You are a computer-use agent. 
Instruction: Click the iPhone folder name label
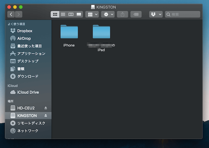point(69,45)
